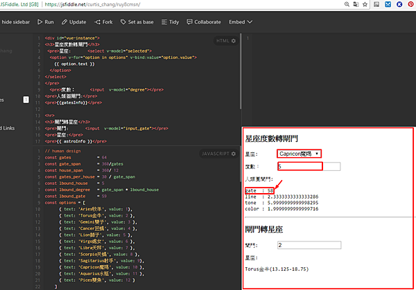Click the '閘門轉星座' result heading

264,229
